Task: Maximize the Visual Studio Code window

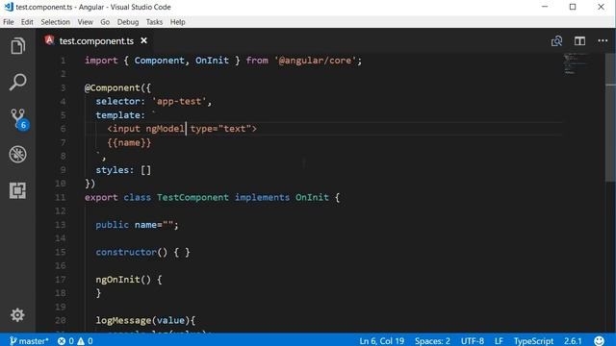Action: 573,7
